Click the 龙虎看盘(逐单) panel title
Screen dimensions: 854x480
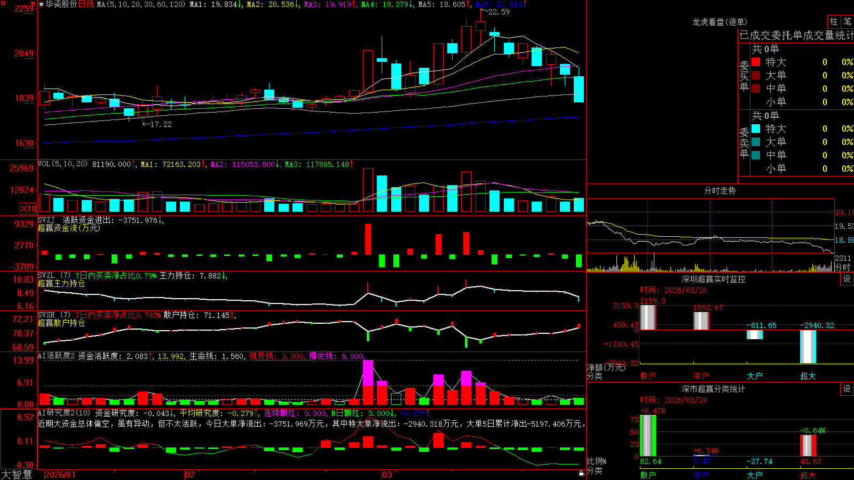(x=720, y=22)
